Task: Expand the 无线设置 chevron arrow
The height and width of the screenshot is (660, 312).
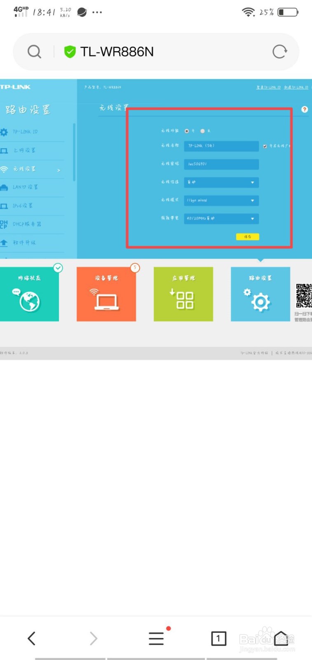Action: tap(59, 170)
